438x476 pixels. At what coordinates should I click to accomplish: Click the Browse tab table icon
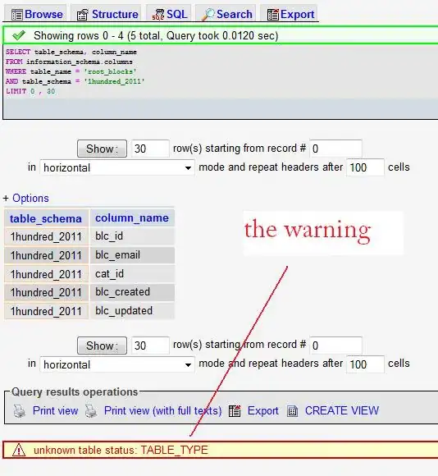(16, 15)
